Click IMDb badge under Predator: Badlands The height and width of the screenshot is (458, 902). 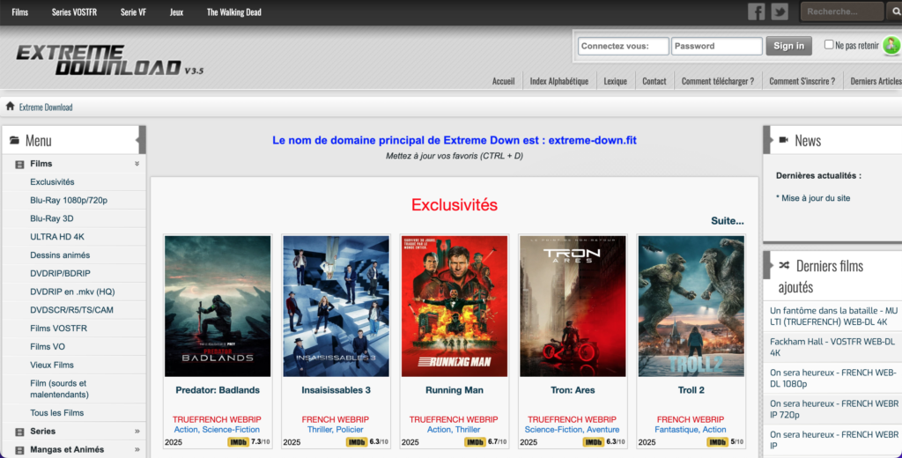click(x=238, y=442)
